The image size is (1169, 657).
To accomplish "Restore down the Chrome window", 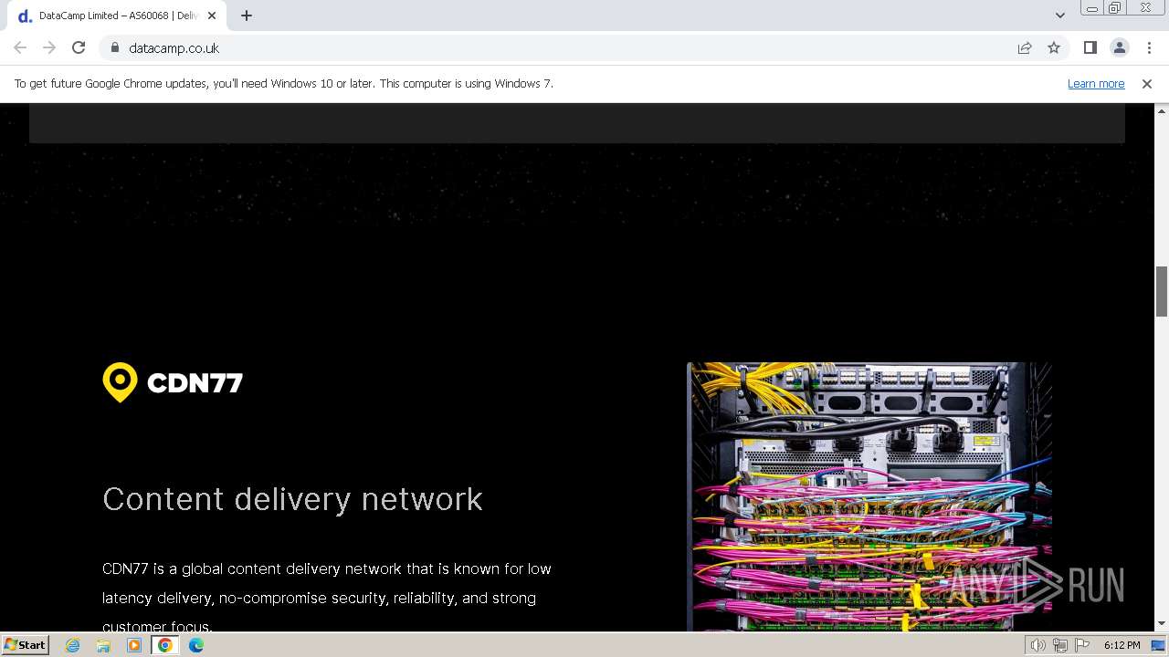I will 1115,8.
